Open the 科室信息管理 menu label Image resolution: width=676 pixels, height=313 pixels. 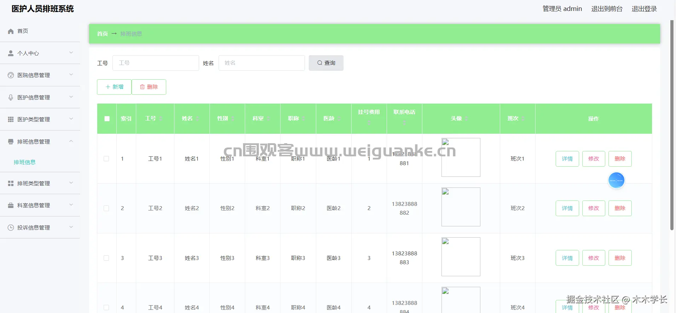34,205
